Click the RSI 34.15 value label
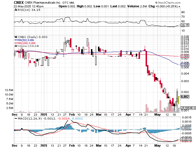Image resolution: width=196 pixels, height=148 pixels. point(185,25)
